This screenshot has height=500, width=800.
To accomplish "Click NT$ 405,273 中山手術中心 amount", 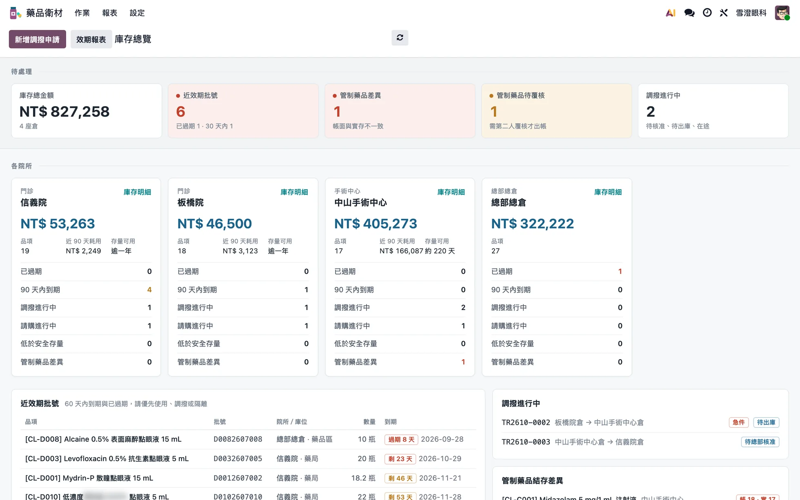I will click(x=376, y=224).
